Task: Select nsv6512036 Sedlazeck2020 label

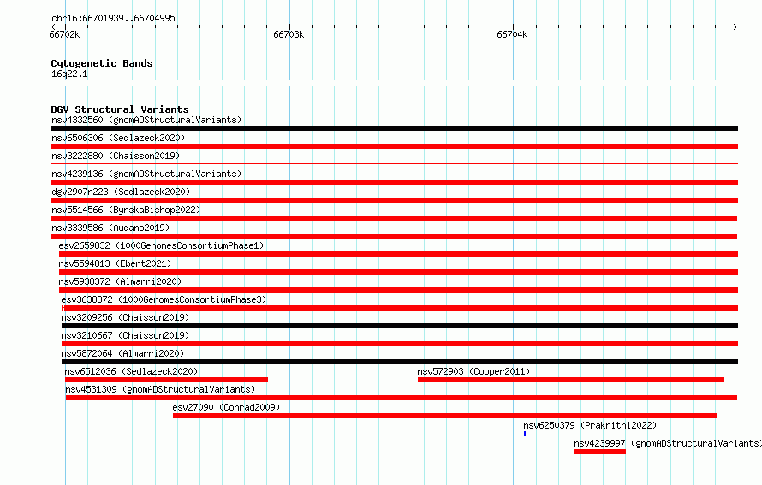Action: 131,371
